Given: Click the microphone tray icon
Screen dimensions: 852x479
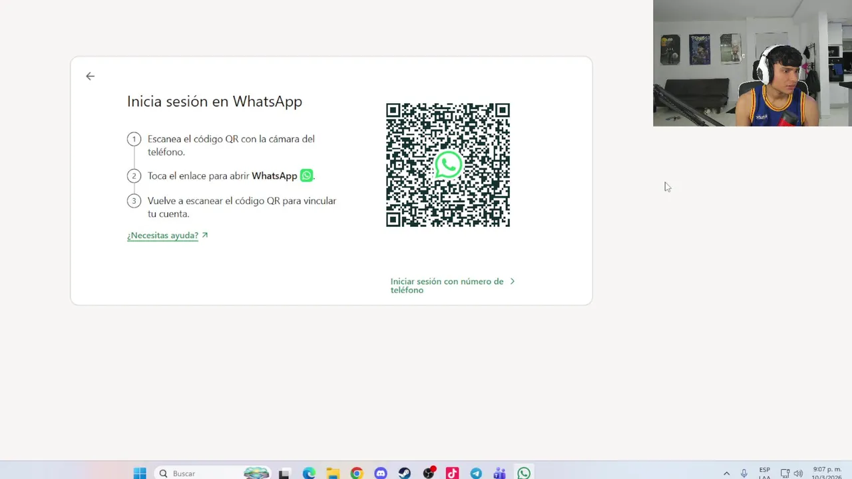Looking at the screenshot, I should coord(744,474).
